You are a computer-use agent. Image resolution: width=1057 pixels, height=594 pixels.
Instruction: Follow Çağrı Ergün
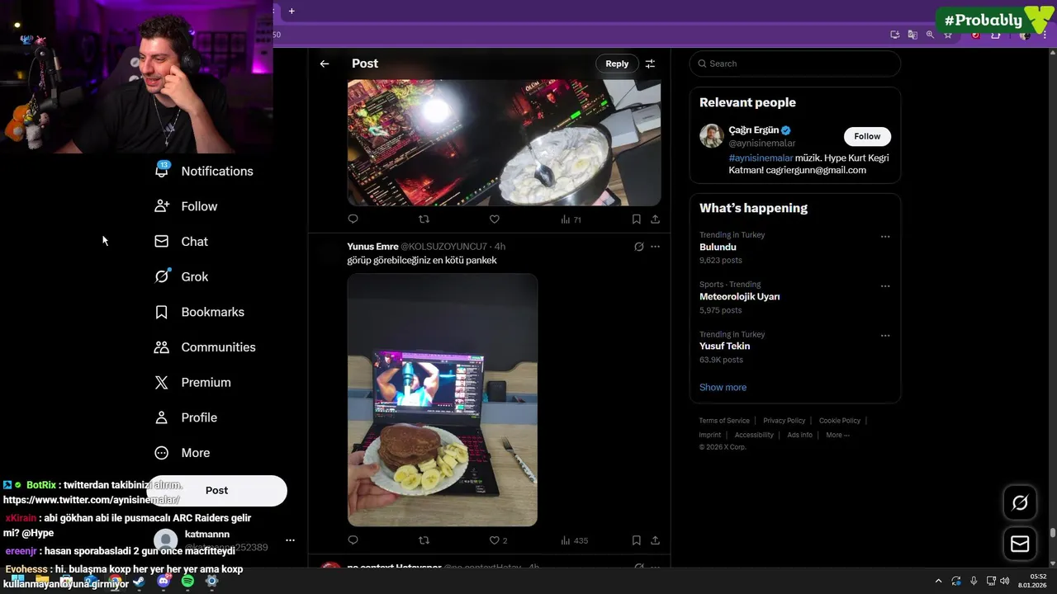(x=867, y=136)
